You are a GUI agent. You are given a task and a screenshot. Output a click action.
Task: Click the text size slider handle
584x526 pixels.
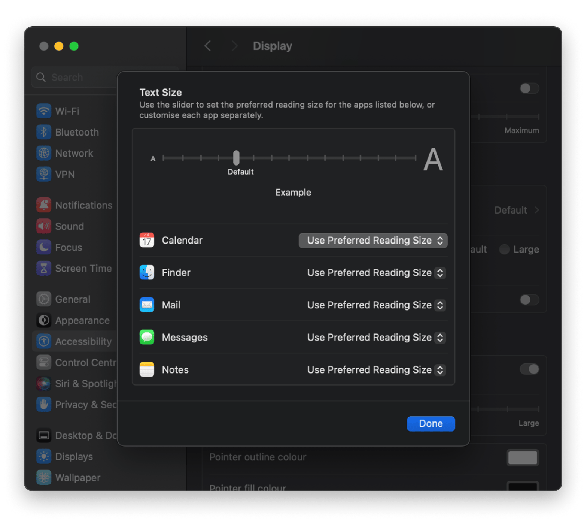click(236, 158)
